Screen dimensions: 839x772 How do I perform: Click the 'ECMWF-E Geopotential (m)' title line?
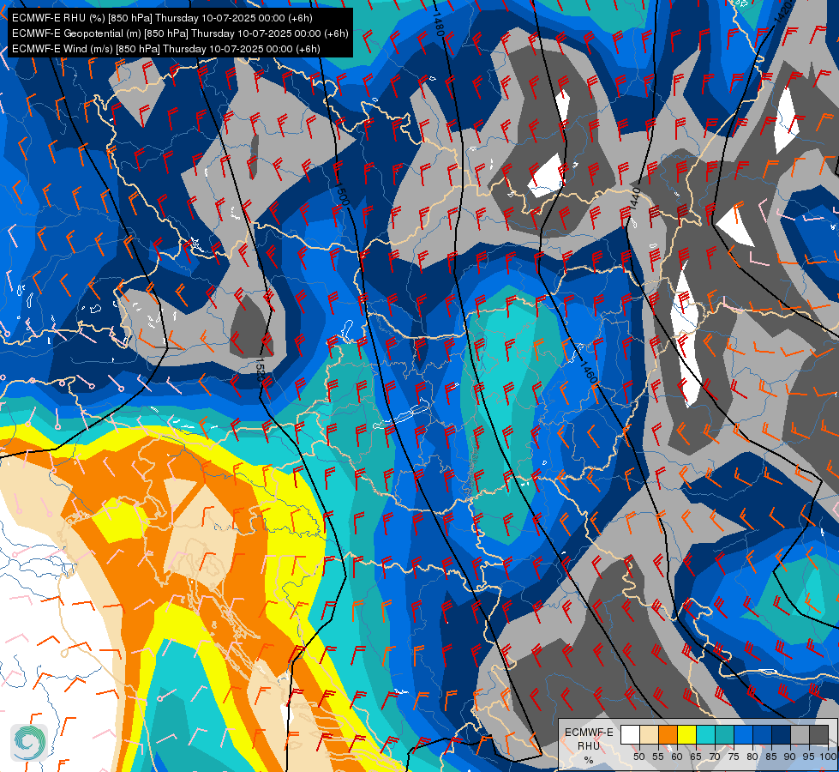click(180, 33)
